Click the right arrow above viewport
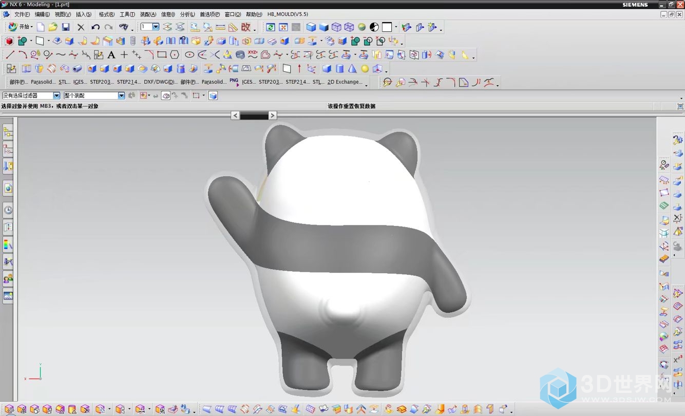 click(273, 116)
